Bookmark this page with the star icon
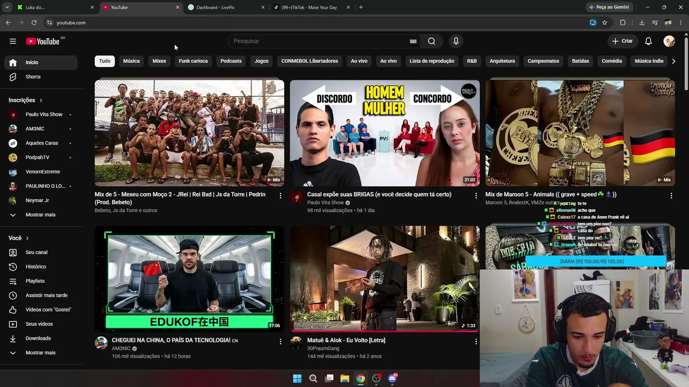The width and height of the screenshot is (689, 387). tap(604, 23)
